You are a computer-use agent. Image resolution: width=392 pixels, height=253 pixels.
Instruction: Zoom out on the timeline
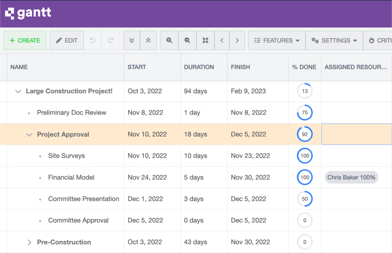click(187, 40)
